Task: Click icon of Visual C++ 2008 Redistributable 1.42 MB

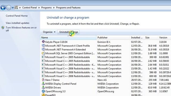Action: click(43, 69)
